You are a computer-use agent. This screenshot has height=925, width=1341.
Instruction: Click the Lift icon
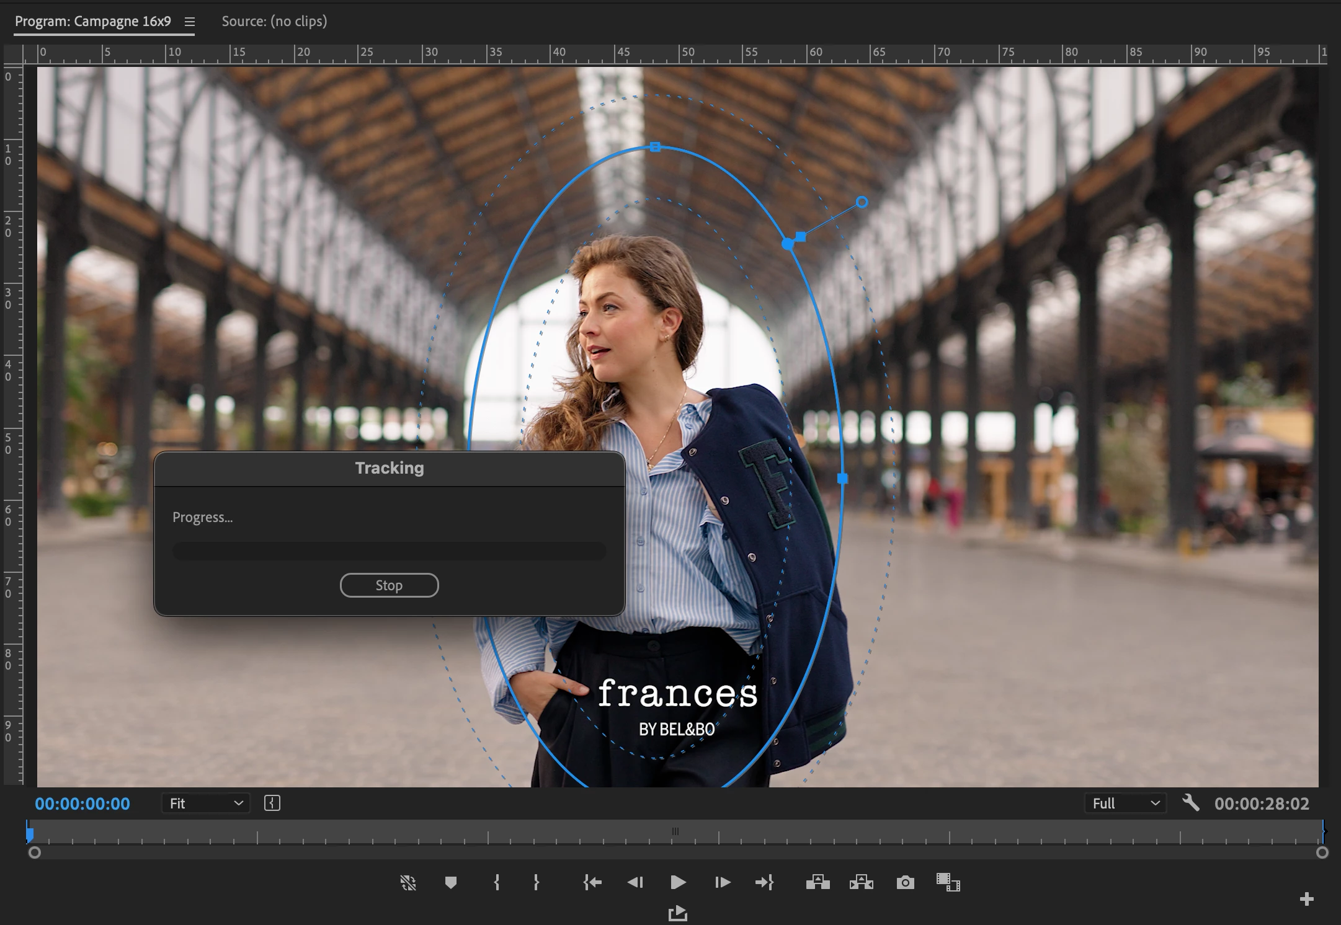pyautogui.click(x=818, y=882)
